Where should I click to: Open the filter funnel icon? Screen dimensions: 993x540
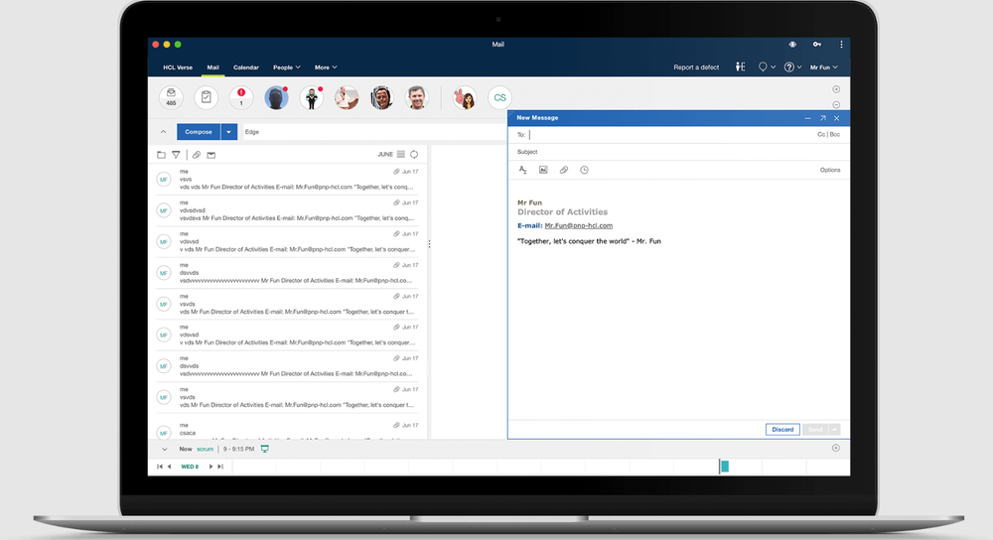tap(176, 155)
